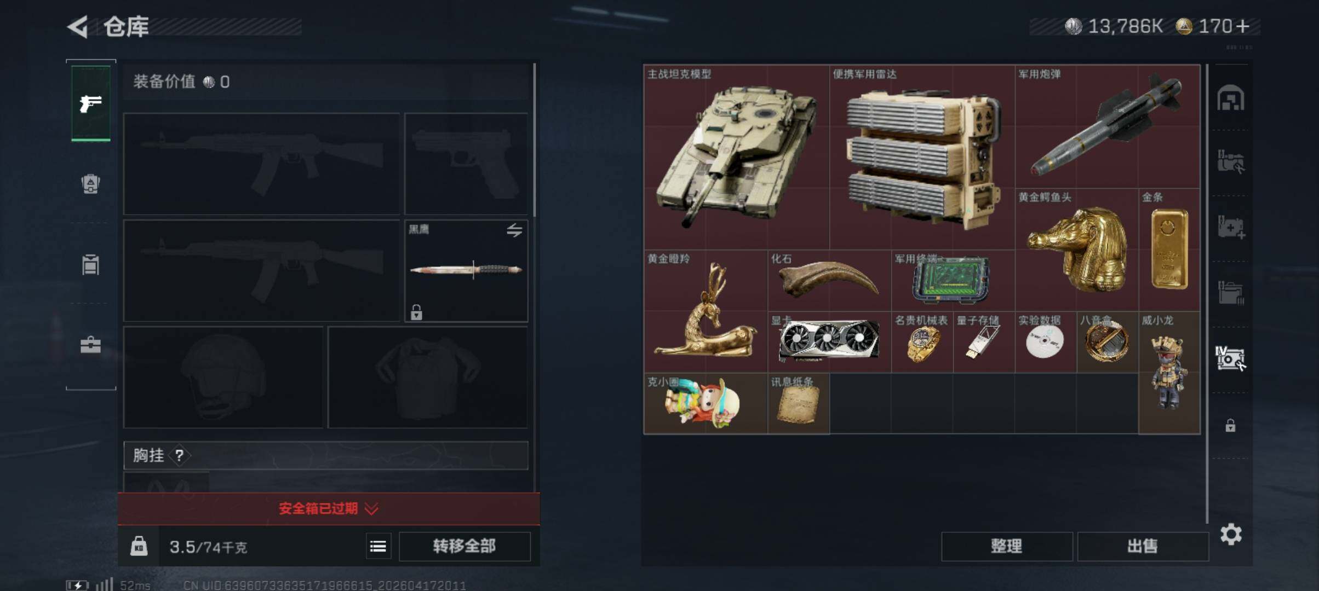The image size is (1319, 591).
Task: Open the chest rig clipboard sidebar icon
Action: 90,264
